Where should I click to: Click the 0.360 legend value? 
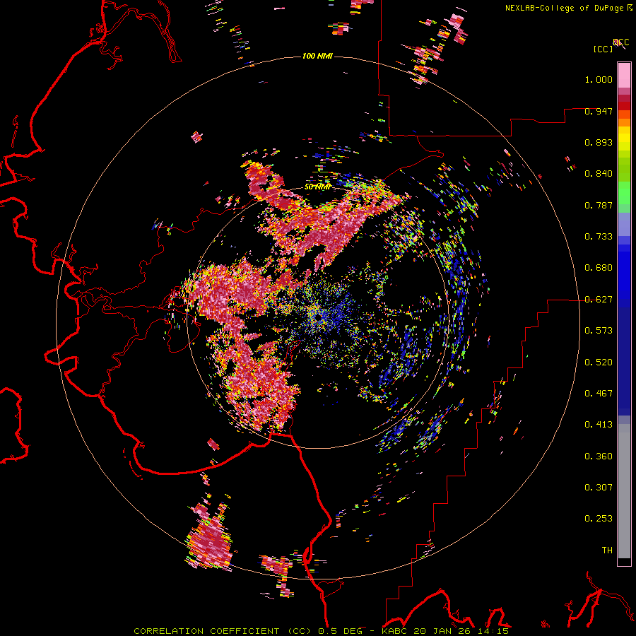click(x=599, y=457)
